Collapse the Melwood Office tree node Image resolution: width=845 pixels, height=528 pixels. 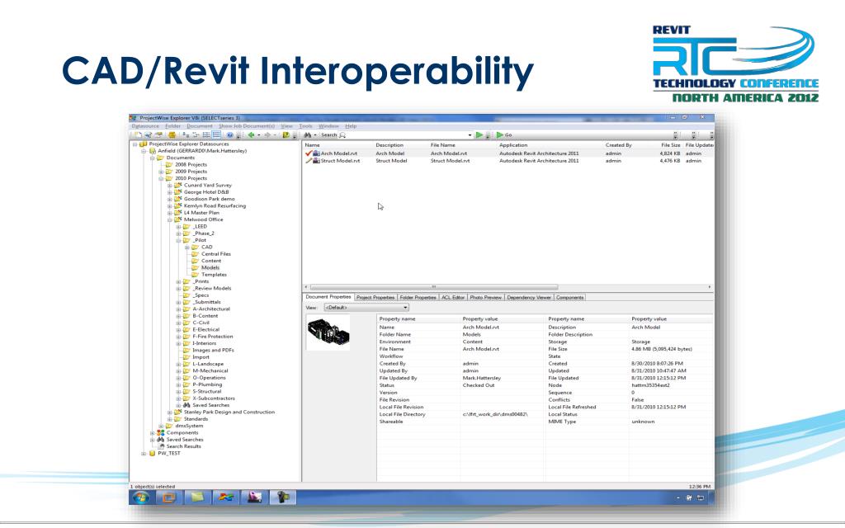tap(170, 219)
